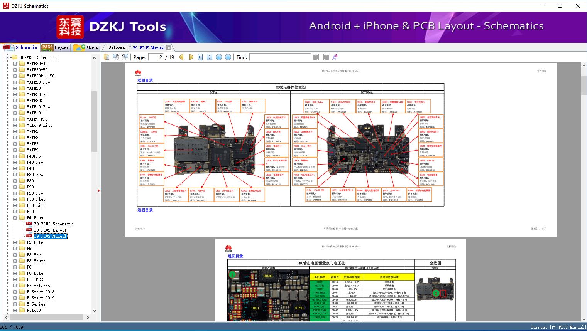Open the Share tab
The height and width of the screenshot is (331, 587).
(86, 48)
